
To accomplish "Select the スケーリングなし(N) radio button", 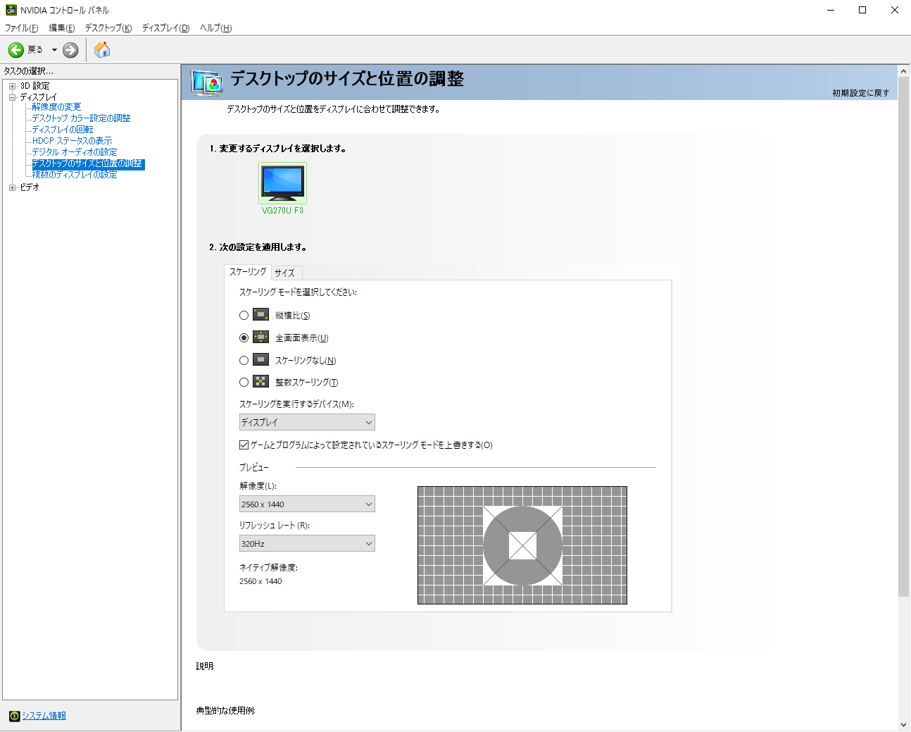I will [x=244, y=361].
